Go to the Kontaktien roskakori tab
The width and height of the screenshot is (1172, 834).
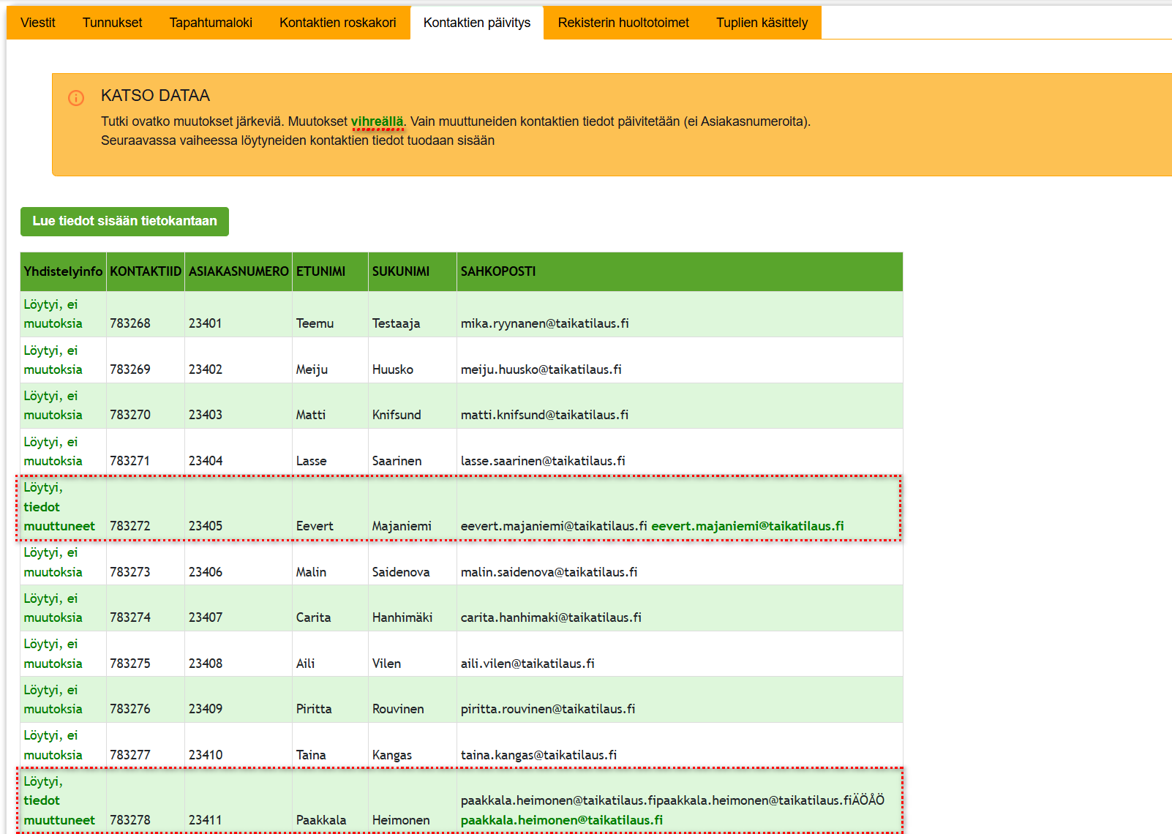(337, 23)
